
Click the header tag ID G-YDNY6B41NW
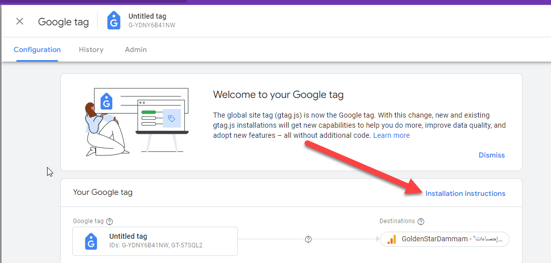coord(152,25)
